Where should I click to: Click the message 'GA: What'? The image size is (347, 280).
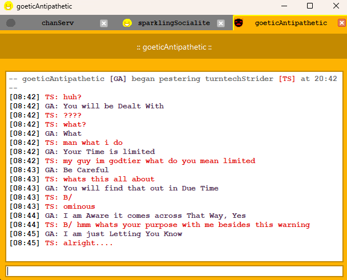point(63,133)
